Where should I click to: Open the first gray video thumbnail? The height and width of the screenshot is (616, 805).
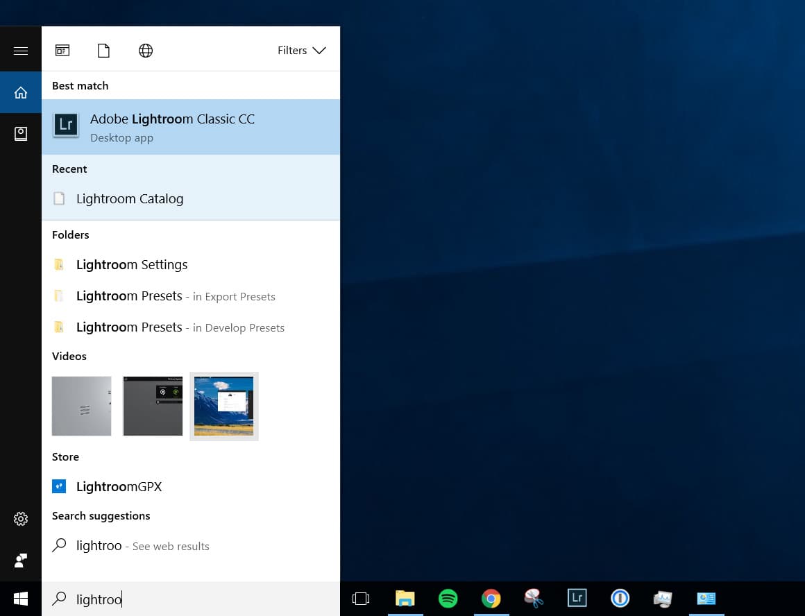pos(81,406)
